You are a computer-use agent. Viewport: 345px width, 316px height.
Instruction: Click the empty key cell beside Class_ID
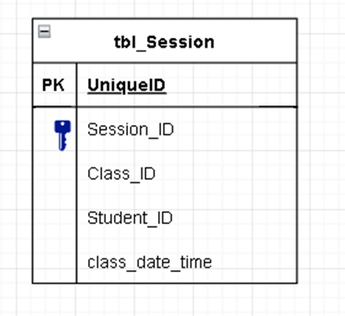pos(54,174)
